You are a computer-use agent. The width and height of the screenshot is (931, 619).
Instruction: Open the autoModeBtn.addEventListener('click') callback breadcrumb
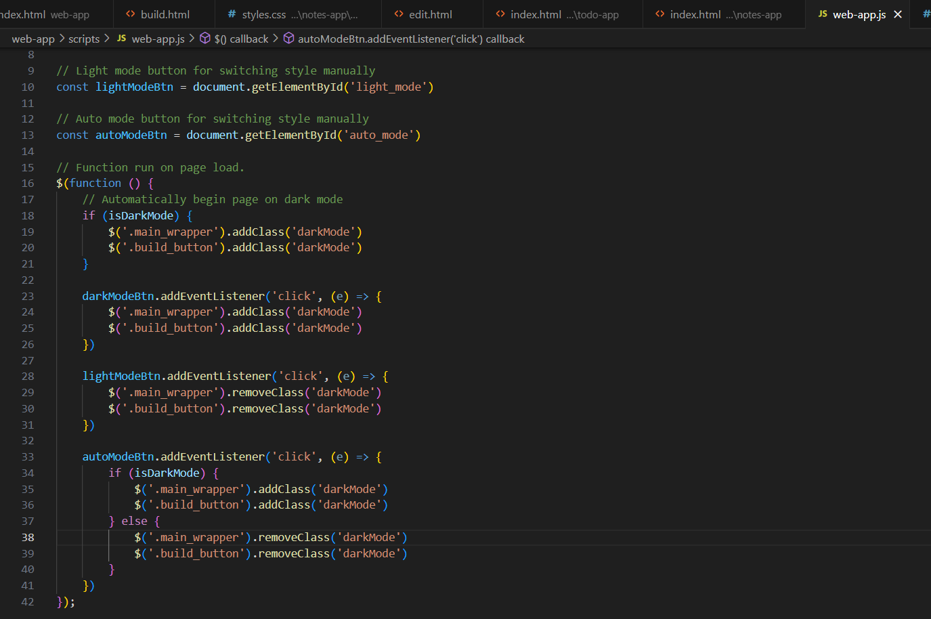click(x=411, y=39)
